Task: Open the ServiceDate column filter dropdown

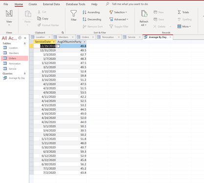Action: coord(54,42)
